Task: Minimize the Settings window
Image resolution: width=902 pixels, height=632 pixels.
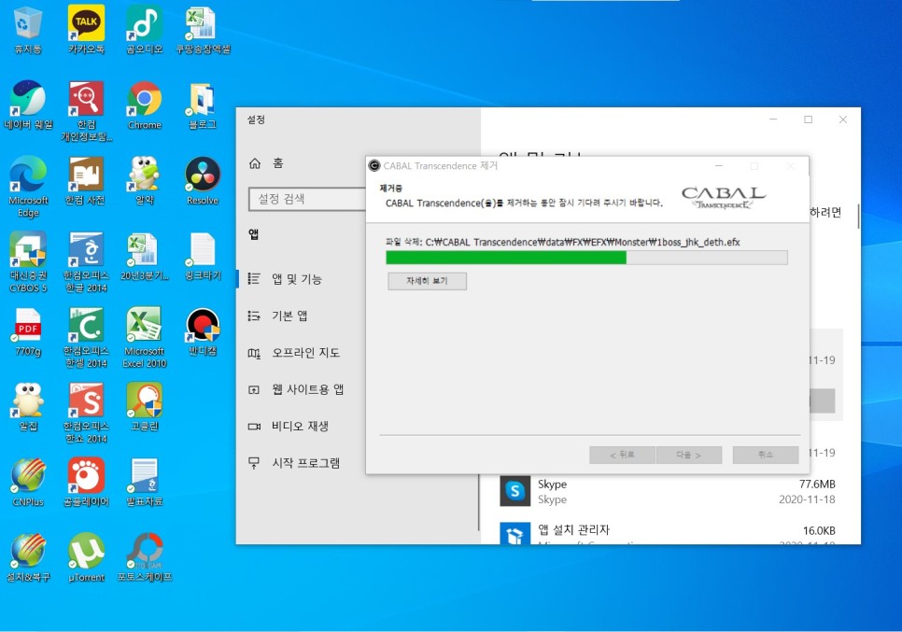Action: [773, 119]
